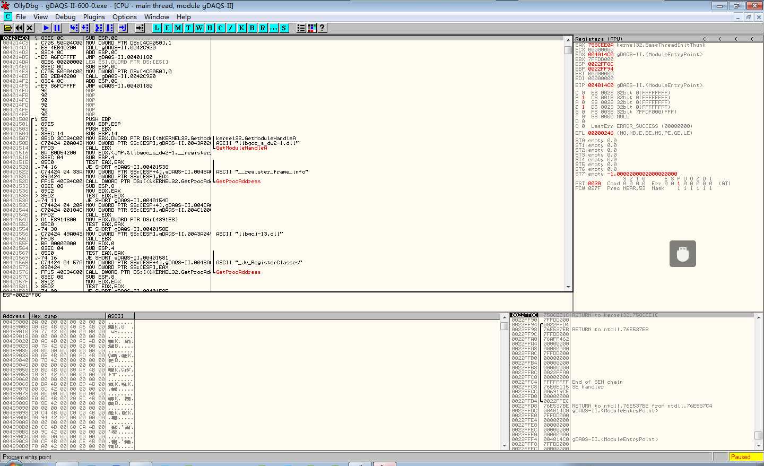The width and height of the screenshot is (764, 466).
Task: Click the Step into toolbar icon
Action: click(74, 28)
